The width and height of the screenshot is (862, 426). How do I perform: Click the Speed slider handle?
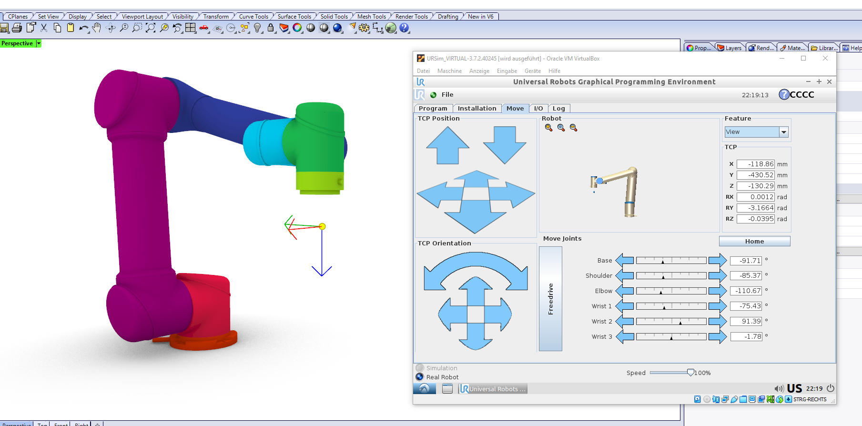pyautogui.click(x=690, y=373)
